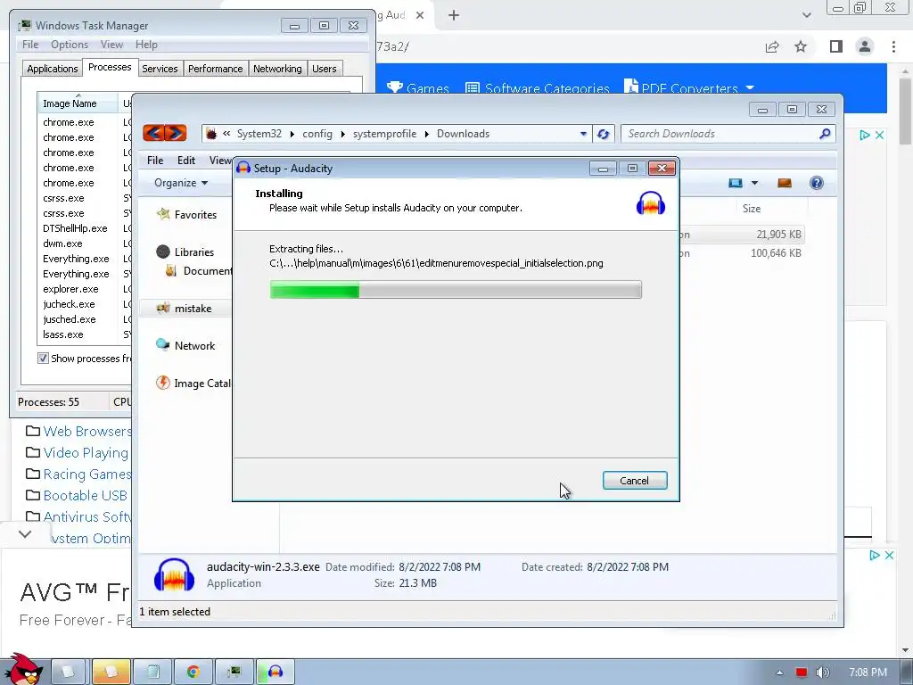Cancel the Audacity installation
This screenshot has width=913, height=685.
[x=635, y=481]
